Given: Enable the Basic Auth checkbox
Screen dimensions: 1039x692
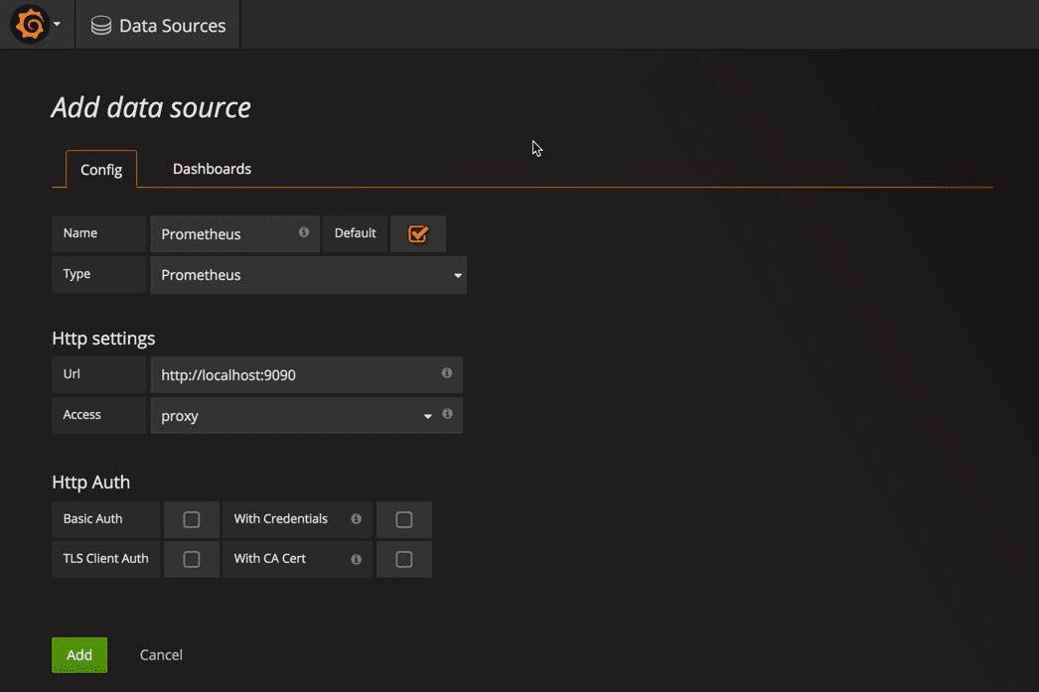Looking at the screenshot, I should pos(192,519).
